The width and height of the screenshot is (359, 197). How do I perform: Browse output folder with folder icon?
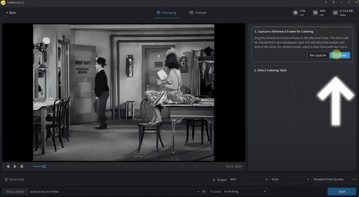204,192
